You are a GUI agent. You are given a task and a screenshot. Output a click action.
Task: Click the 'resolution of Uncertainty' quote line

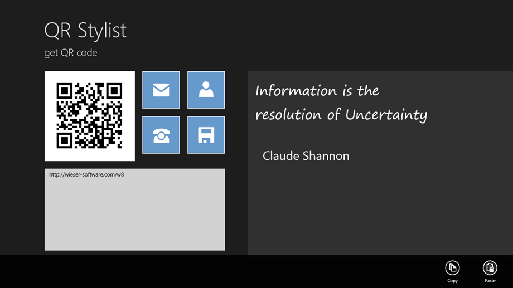click(x=341, y=115)
